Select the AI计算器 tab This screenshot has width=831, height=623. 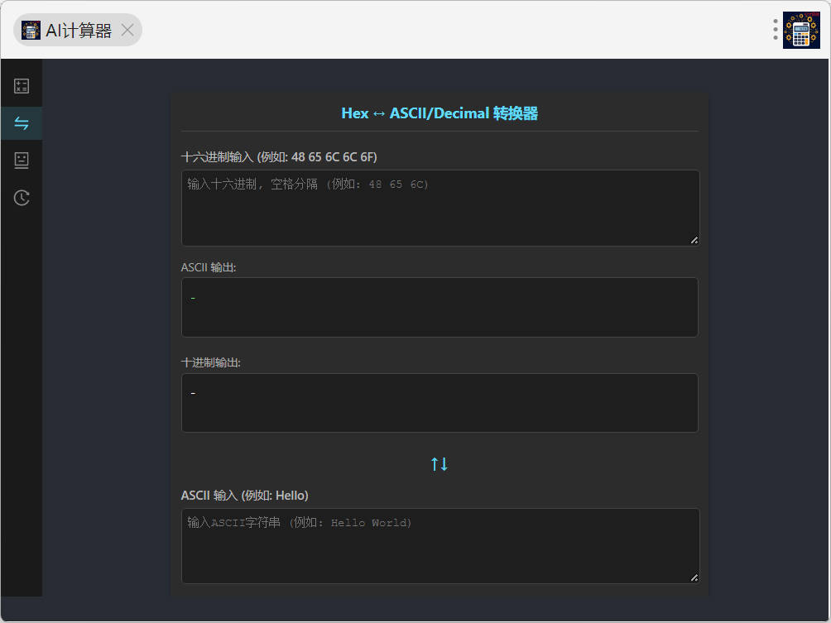coord(77,30)
